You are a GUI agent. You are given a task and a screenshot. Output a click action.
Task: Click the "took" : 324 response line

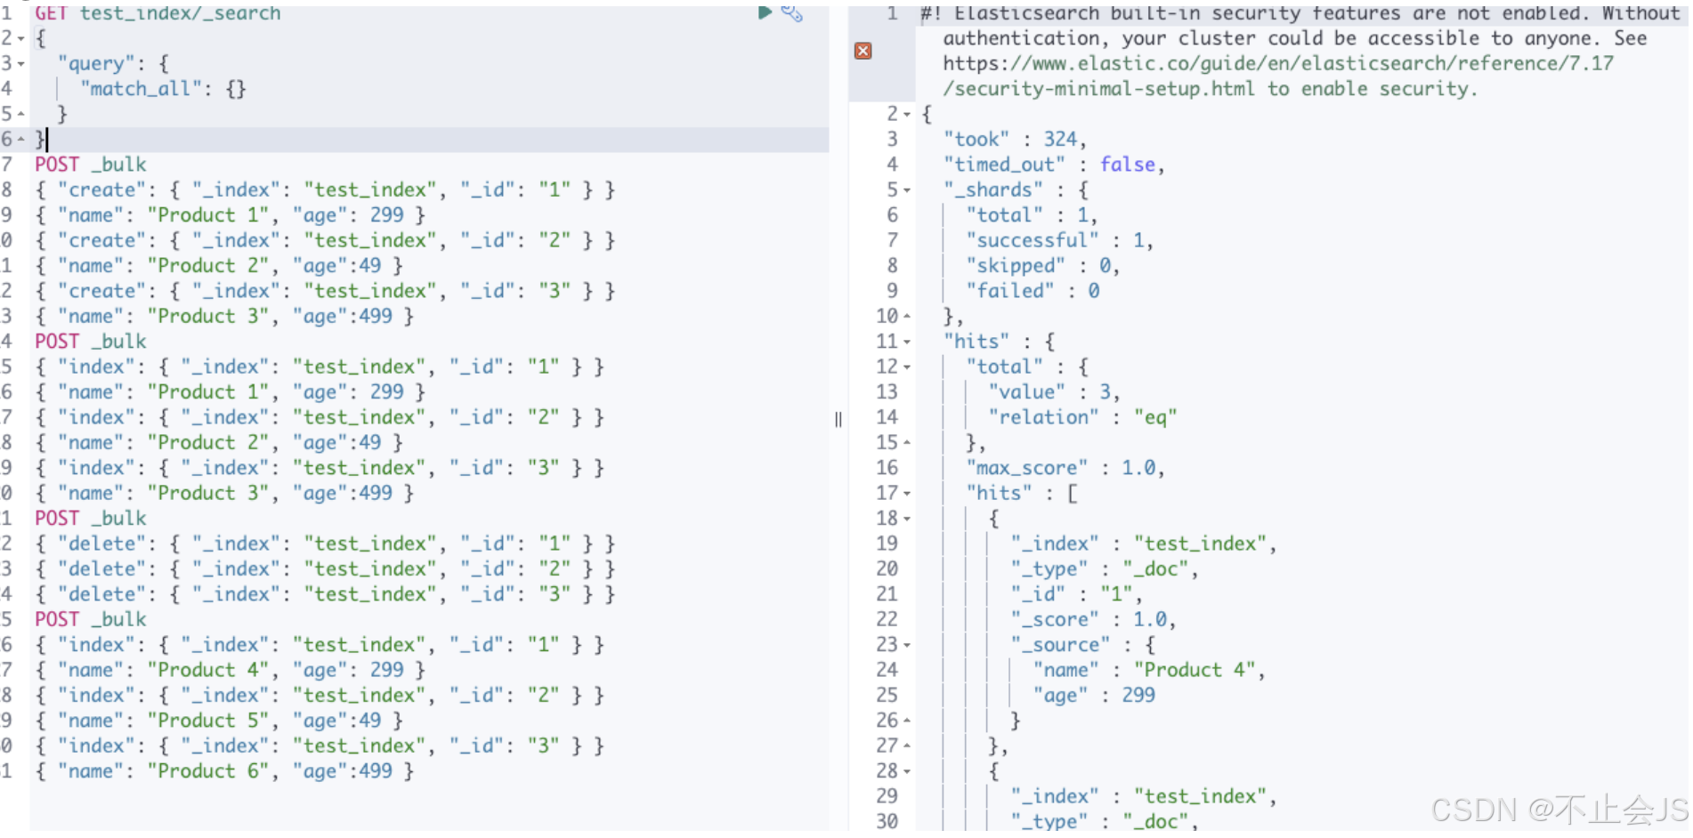(1015, 140)
